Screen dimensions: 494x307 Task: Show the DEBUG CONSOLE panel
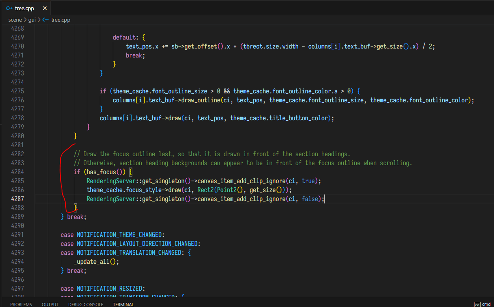(x=86, y=304)
